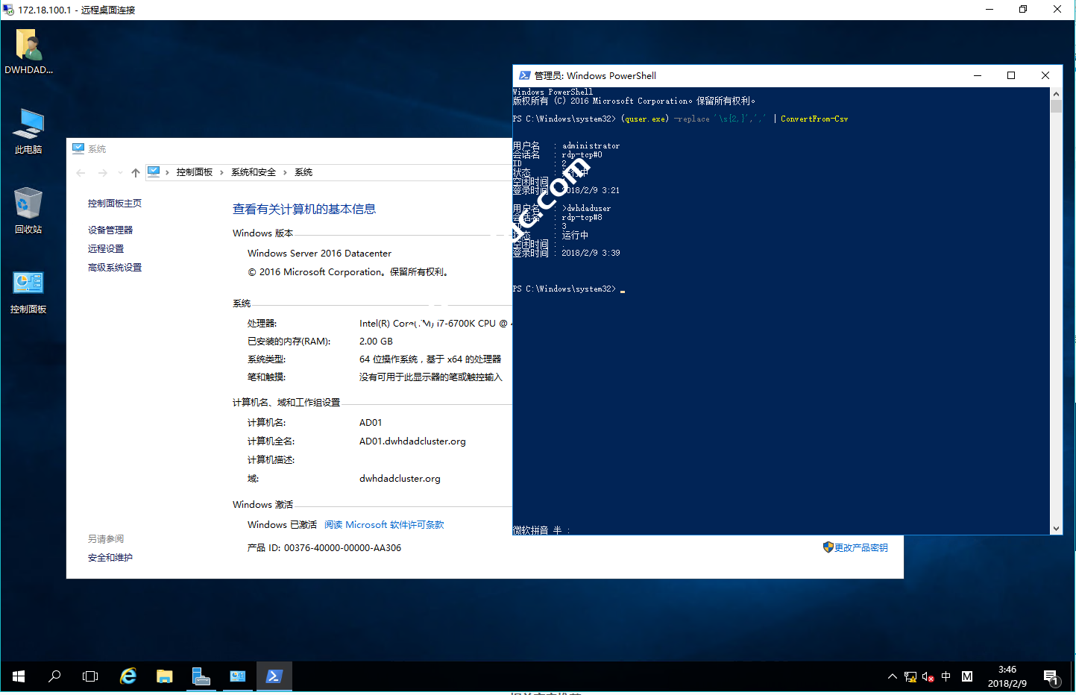Switch to PowerShell via its taskbar icon
Viewport: 1076px width, 695px height.
click(274, 676)
